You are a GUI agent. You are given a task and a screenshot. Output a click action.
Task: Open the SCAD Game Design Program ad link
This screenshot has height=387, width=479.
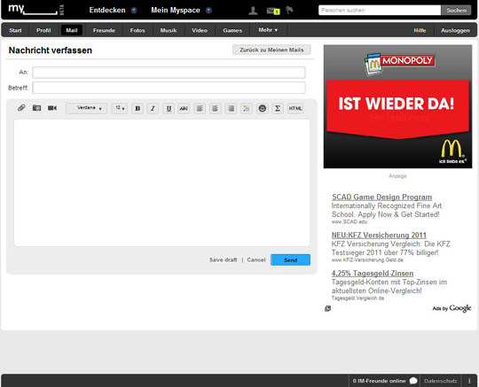tap(381, 197)
